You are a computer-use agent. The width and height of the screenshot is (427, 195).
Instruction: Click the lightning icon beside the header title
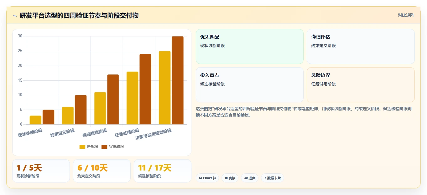pyautogui.click(x=15, y=15)
